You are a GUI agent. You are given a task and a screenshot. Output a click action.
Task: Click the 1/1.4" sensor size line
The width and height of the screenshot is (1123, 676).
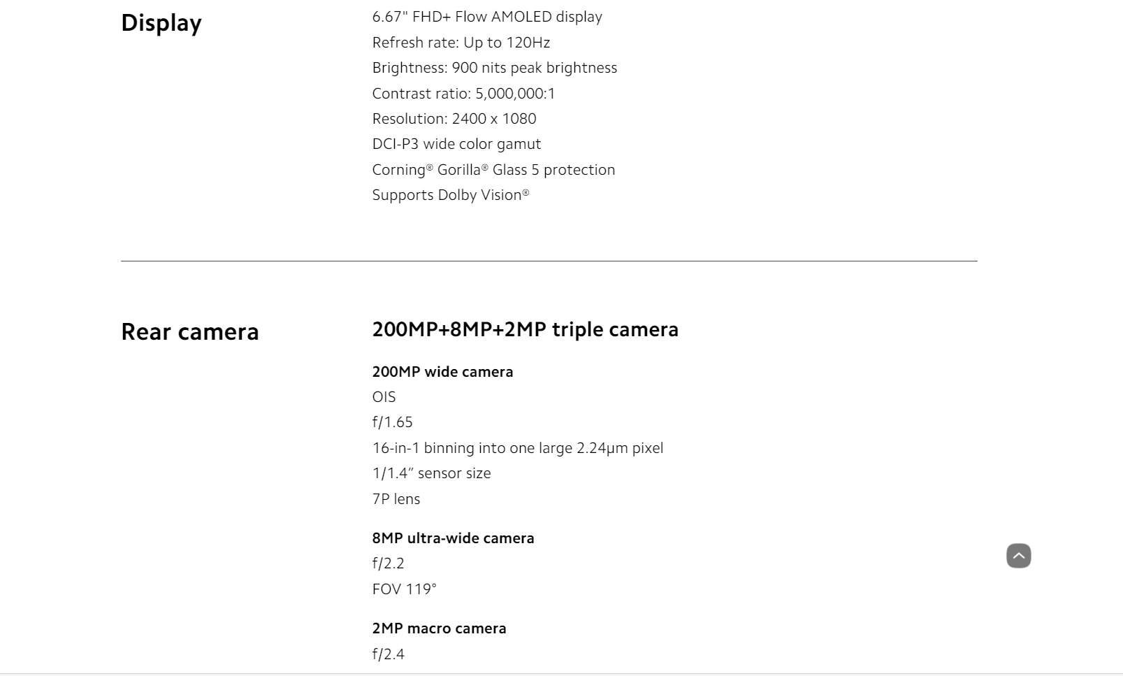pyautogui.click(x=431, y=473)
